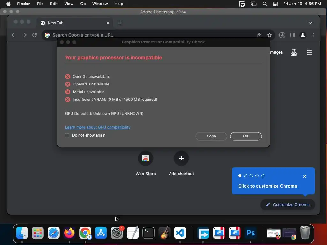The image size is (327, 245).
Task: Open the Go menu
Action: coord(83,4)
